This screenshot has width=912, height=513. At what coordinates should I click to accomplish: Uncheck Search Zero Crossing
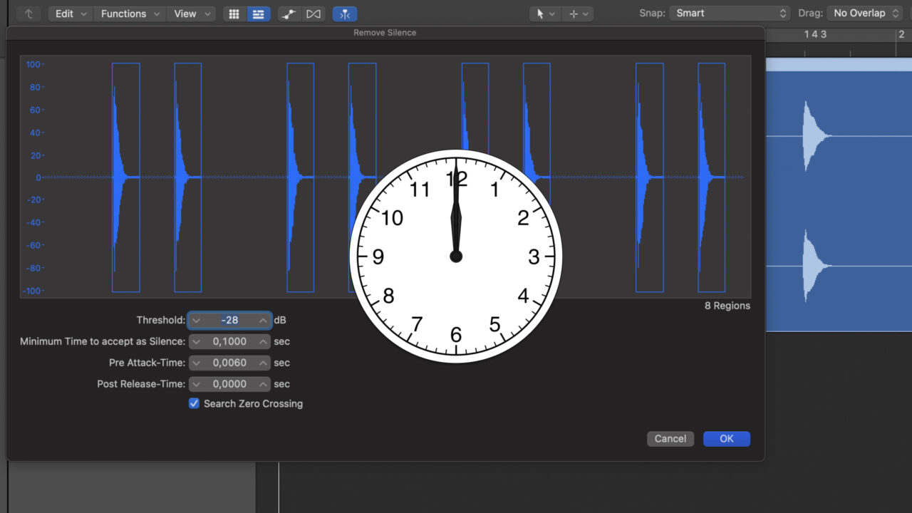[194, 403]
